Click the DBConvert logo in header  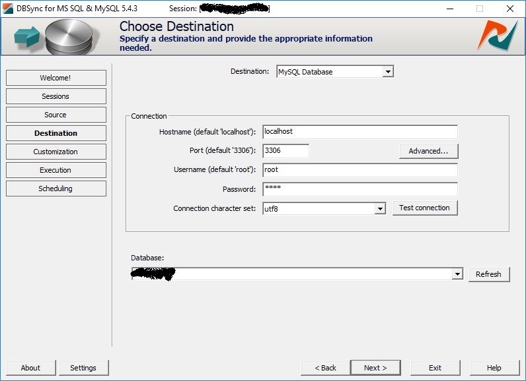(x=498, y=36)
